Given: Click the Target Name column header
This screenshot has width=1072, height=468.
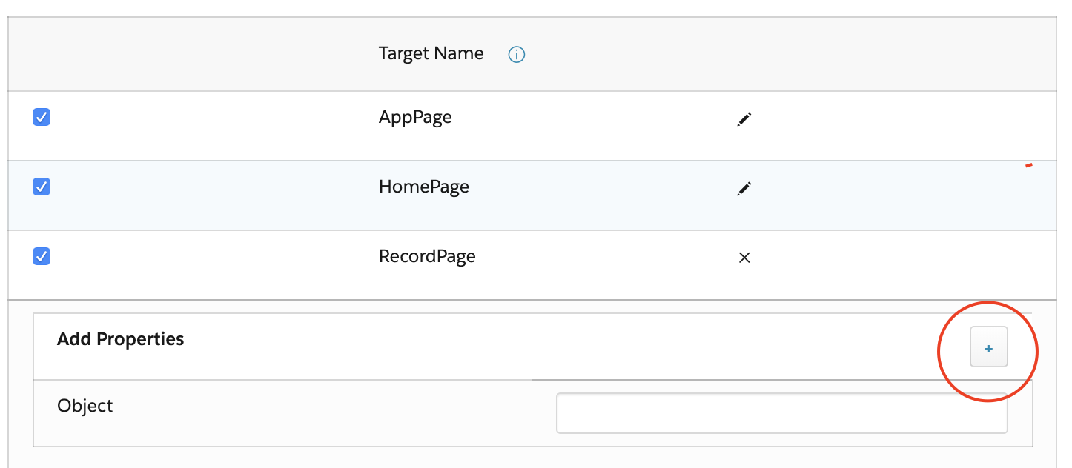Looking at the screenshot, I should click(x=431, y=53).
